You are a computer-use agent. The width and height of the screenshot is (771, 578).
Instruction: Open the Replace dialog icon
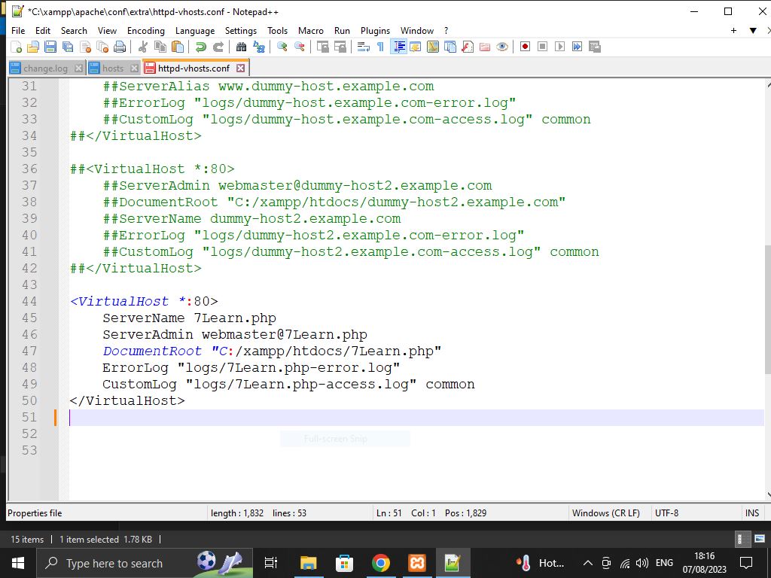[x=259, y=47]
